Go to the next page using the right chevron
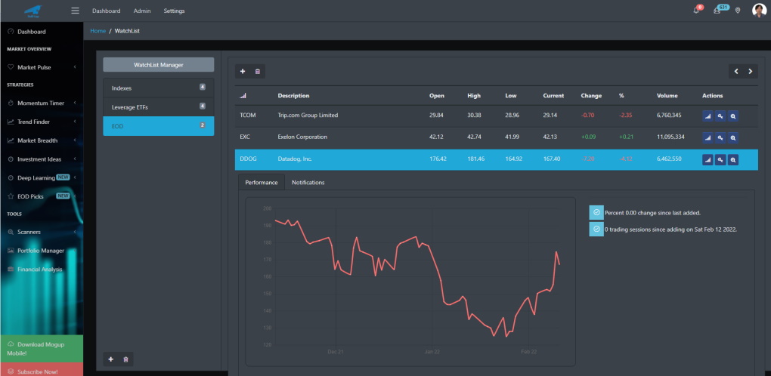This screenshot has height=376, width=771. click(x=751, y=72)
